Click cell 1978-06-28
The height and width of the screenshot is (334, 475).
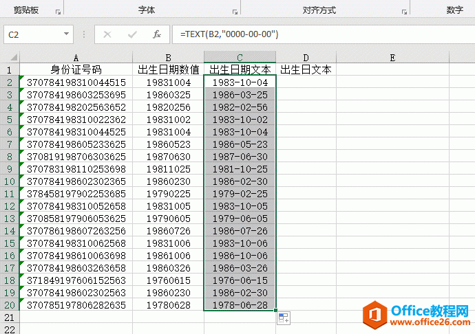240,305
